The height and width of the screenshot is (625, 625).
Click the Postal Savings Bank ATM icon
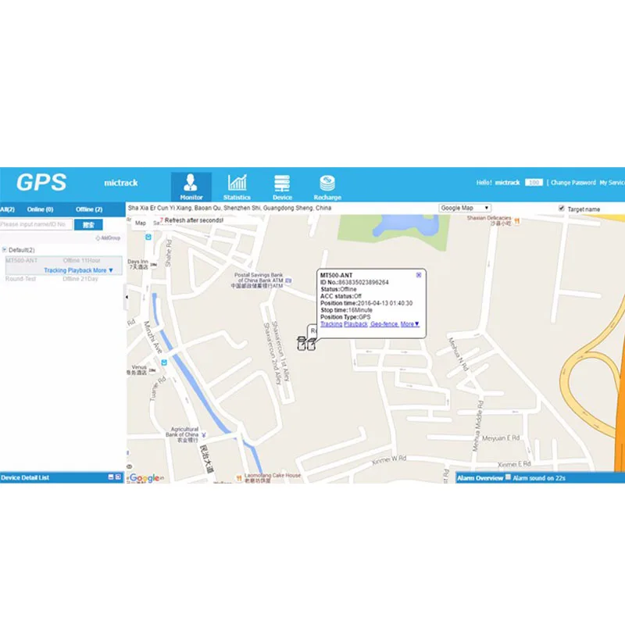(288, 280)
